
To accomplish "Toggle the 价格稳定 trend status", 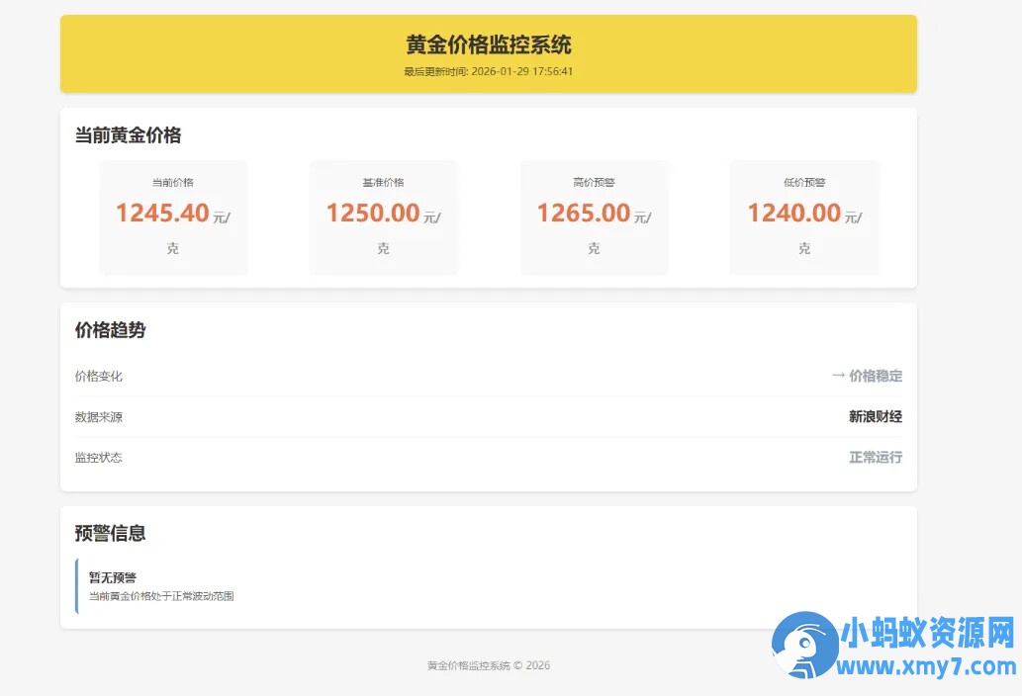I will (x=875, y=376).
